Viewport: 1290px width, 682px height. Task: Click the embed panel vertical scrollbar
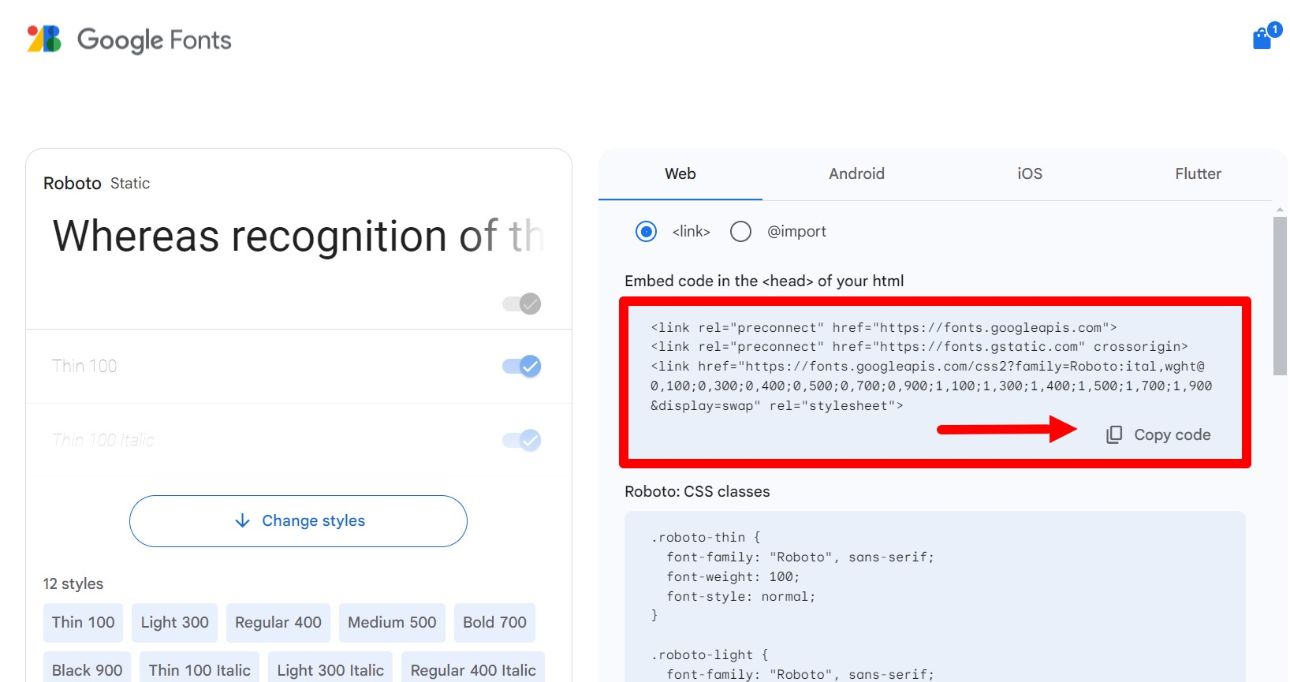coord(1280,296)
